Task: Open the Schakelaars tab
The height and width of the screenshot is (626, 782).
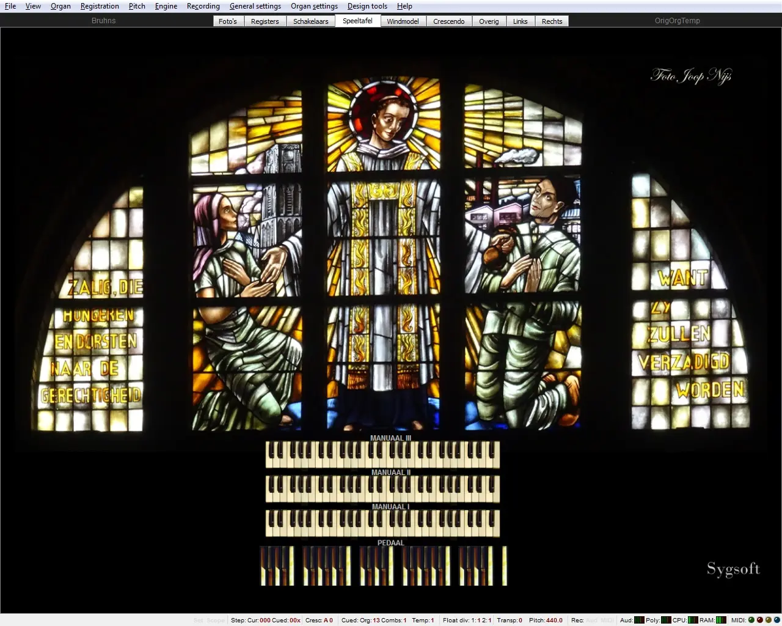Action: point(310,21)
